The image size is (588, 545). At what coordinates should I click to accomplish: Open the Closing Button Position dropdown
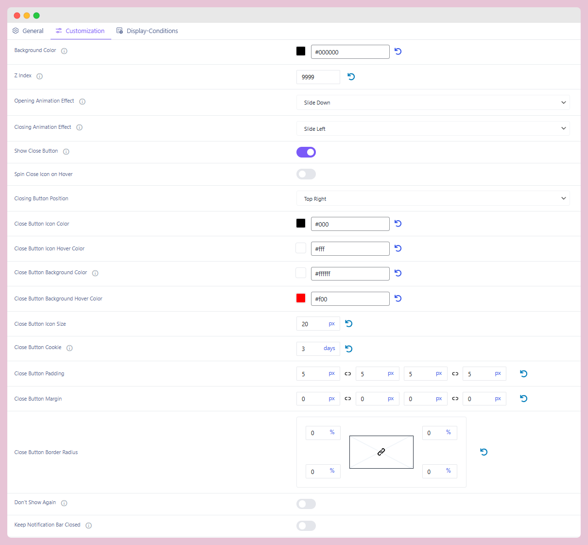[x=432, y=199]
